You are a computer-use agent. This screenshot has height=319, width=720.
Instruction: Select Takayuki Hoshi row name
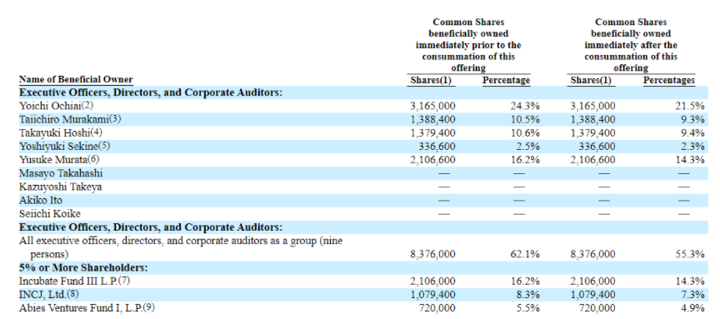(61, 133)
